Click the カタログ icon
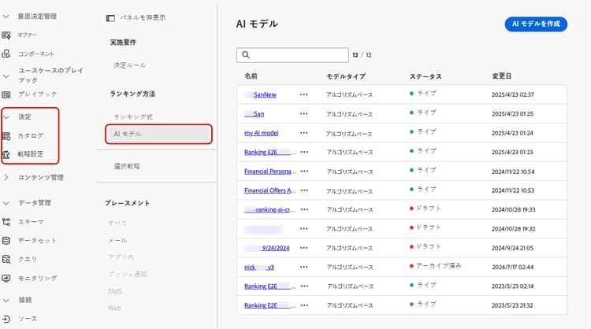Image resolution: width=591 pixels, height=329 pixels. click(x=6, y=135)
